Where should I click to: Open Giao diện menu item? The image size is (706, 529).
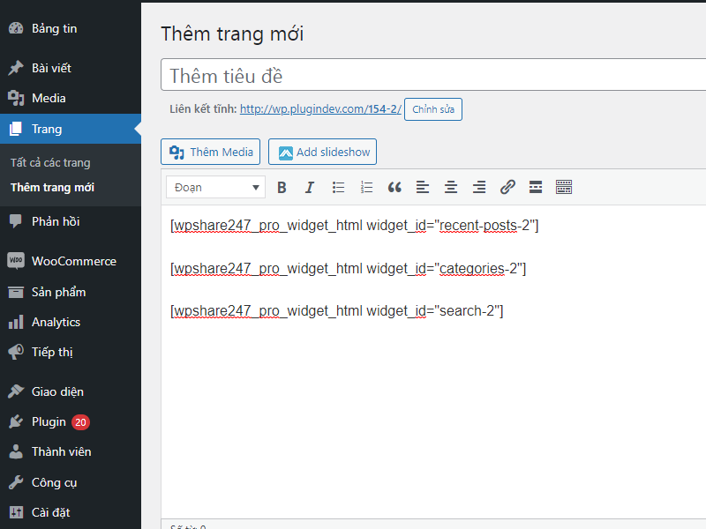(x=57, y=391)
